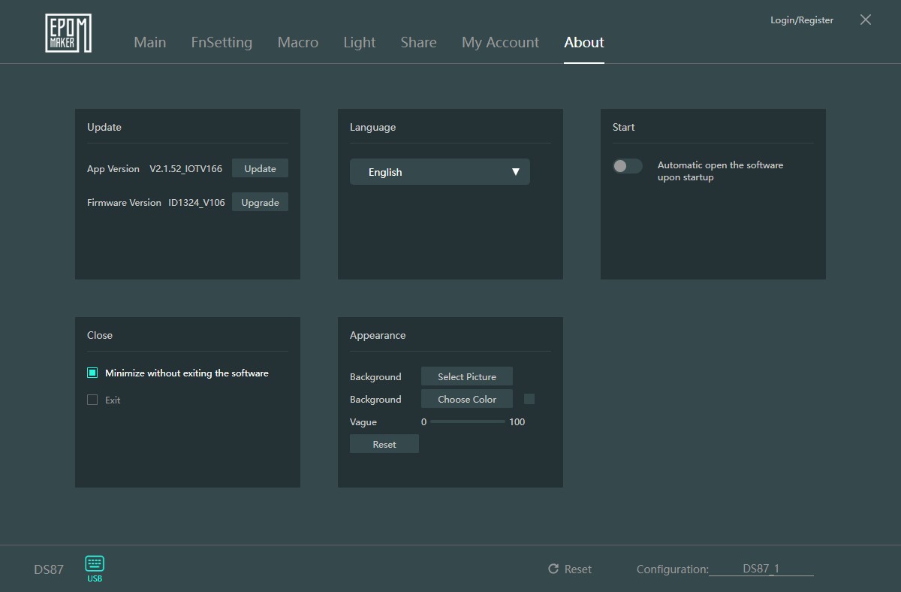Click app version text V2.1.52_IOTV166

pos(186,169)
